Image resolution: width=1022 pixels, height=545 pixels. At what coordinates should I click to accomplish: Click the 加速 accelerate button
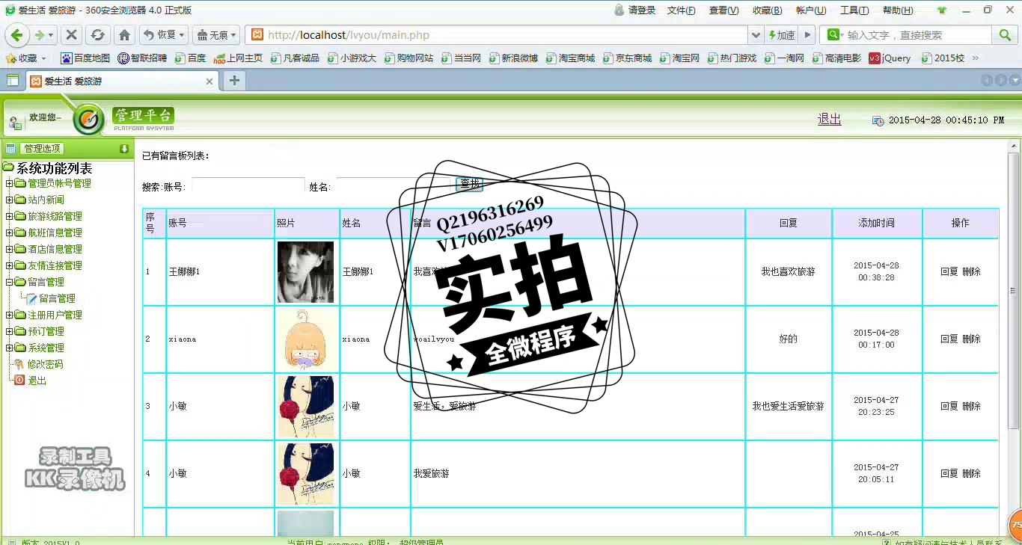(x=781, y=35)
